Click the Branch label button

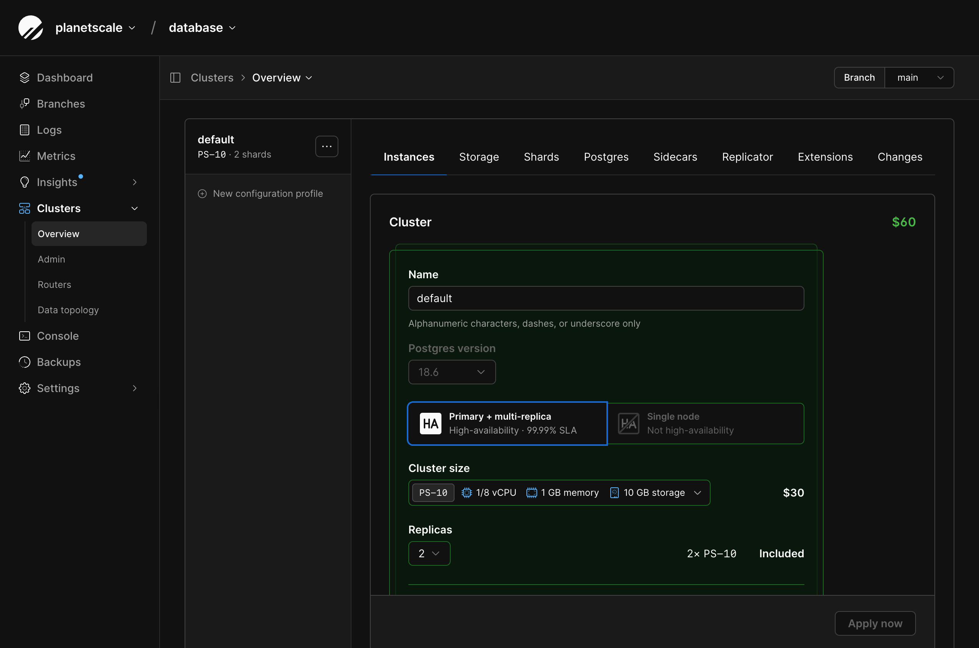(x=859, y=78)
